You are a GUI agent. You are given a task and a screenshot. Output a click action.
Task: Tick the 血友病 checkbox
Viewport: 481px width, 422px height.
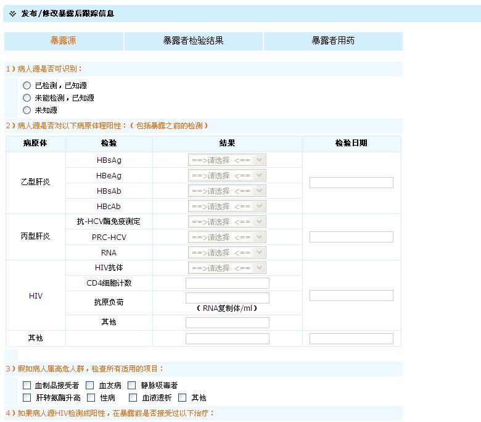[x=90, y=385]
